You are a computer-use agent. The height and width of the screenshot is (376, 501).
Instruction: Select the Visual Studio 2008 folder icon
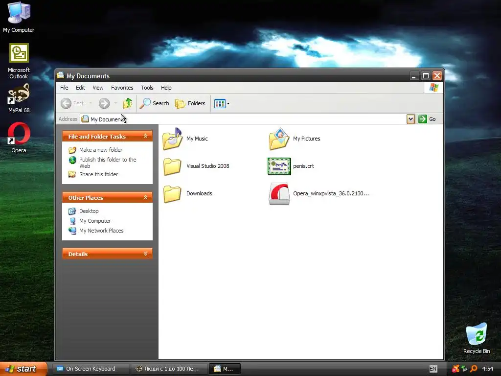click(x=172, y=166)
